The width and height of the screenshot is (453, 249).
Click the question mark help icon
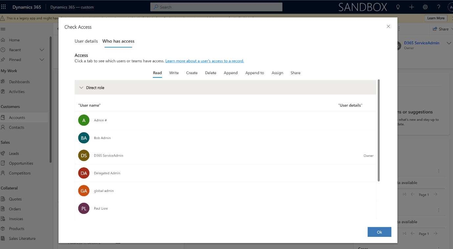(439, 7)
